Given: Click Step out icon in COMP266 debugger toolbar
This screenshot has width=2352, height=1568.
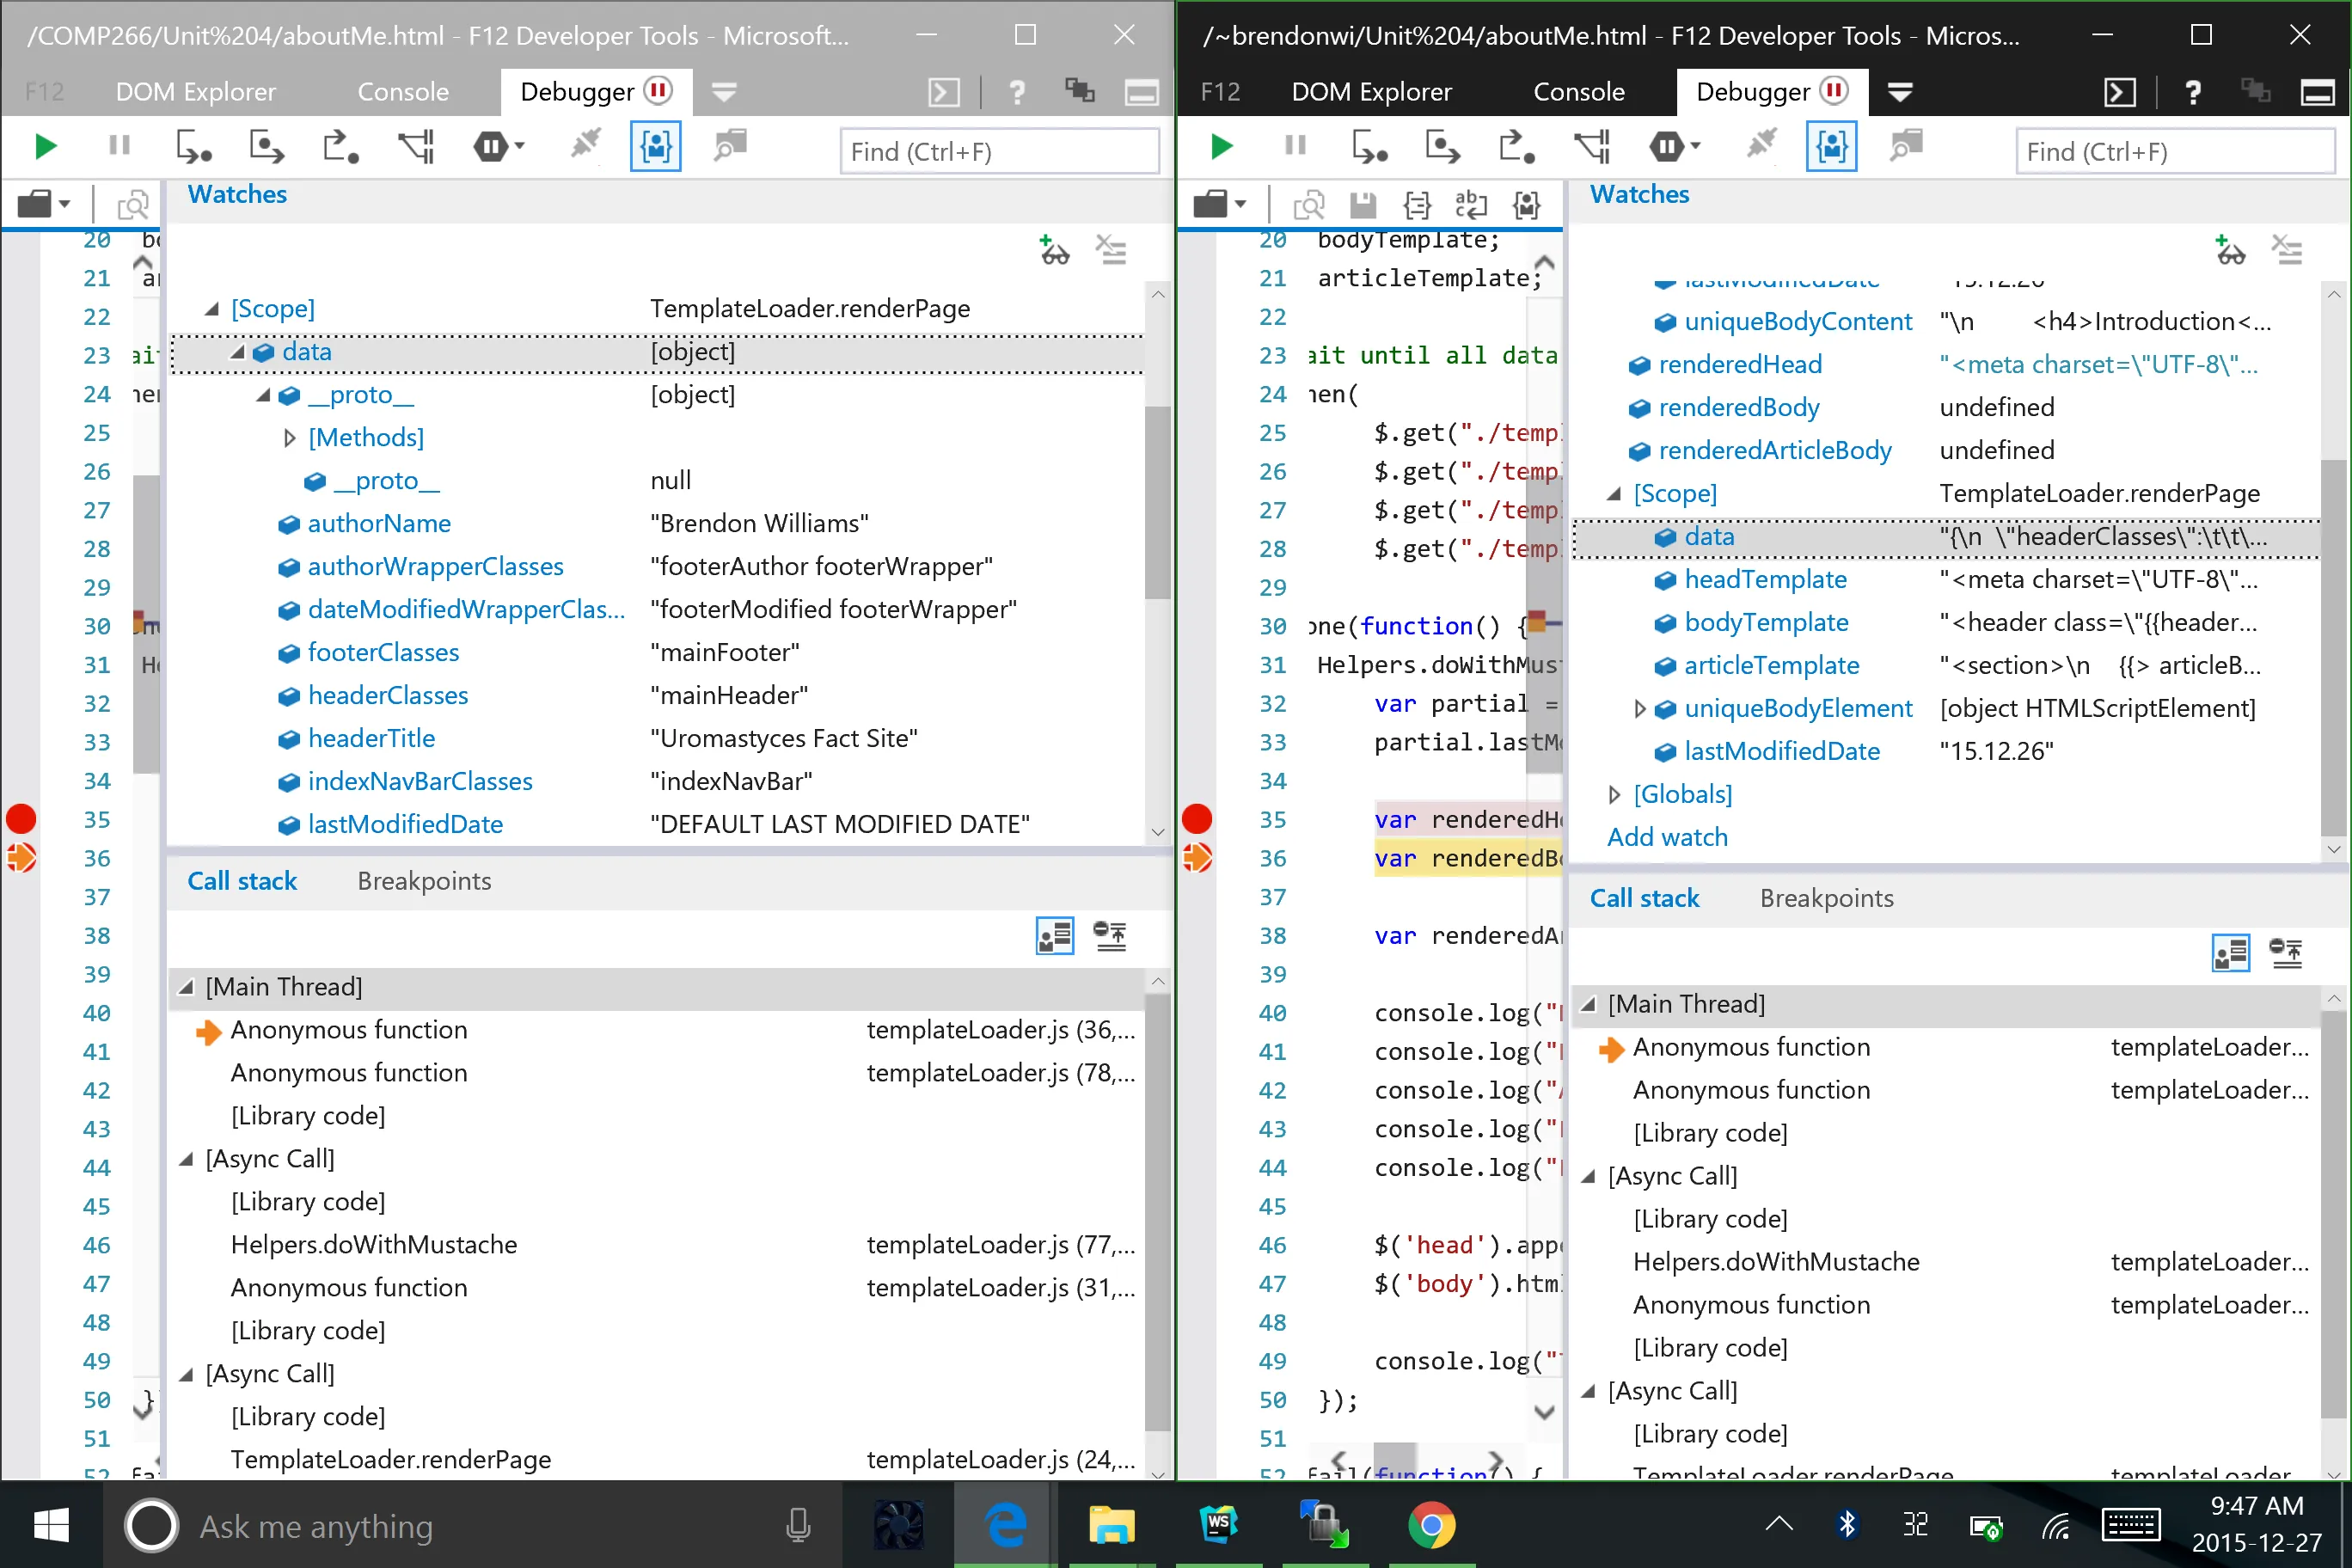Looking at the screenshot, I should [340, 148].
